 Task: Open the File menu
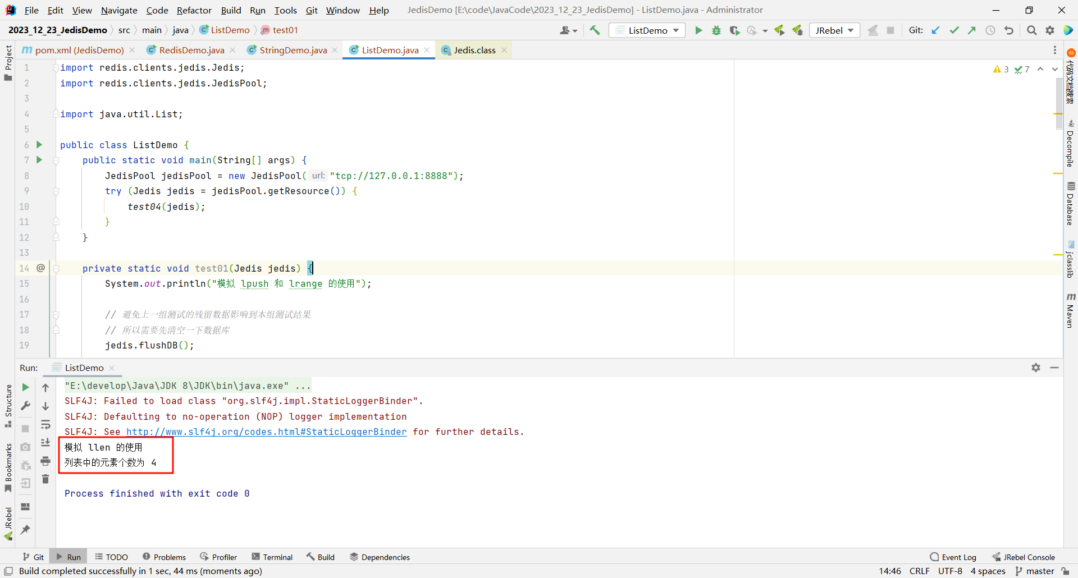tap(31, 10)
